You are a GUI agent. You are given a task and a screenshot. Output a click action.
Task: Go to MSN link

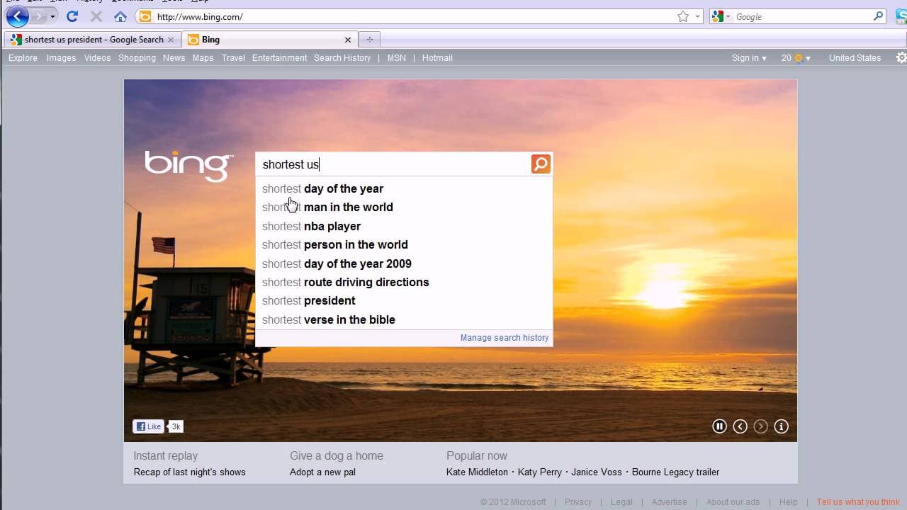(x=397, y=58)
